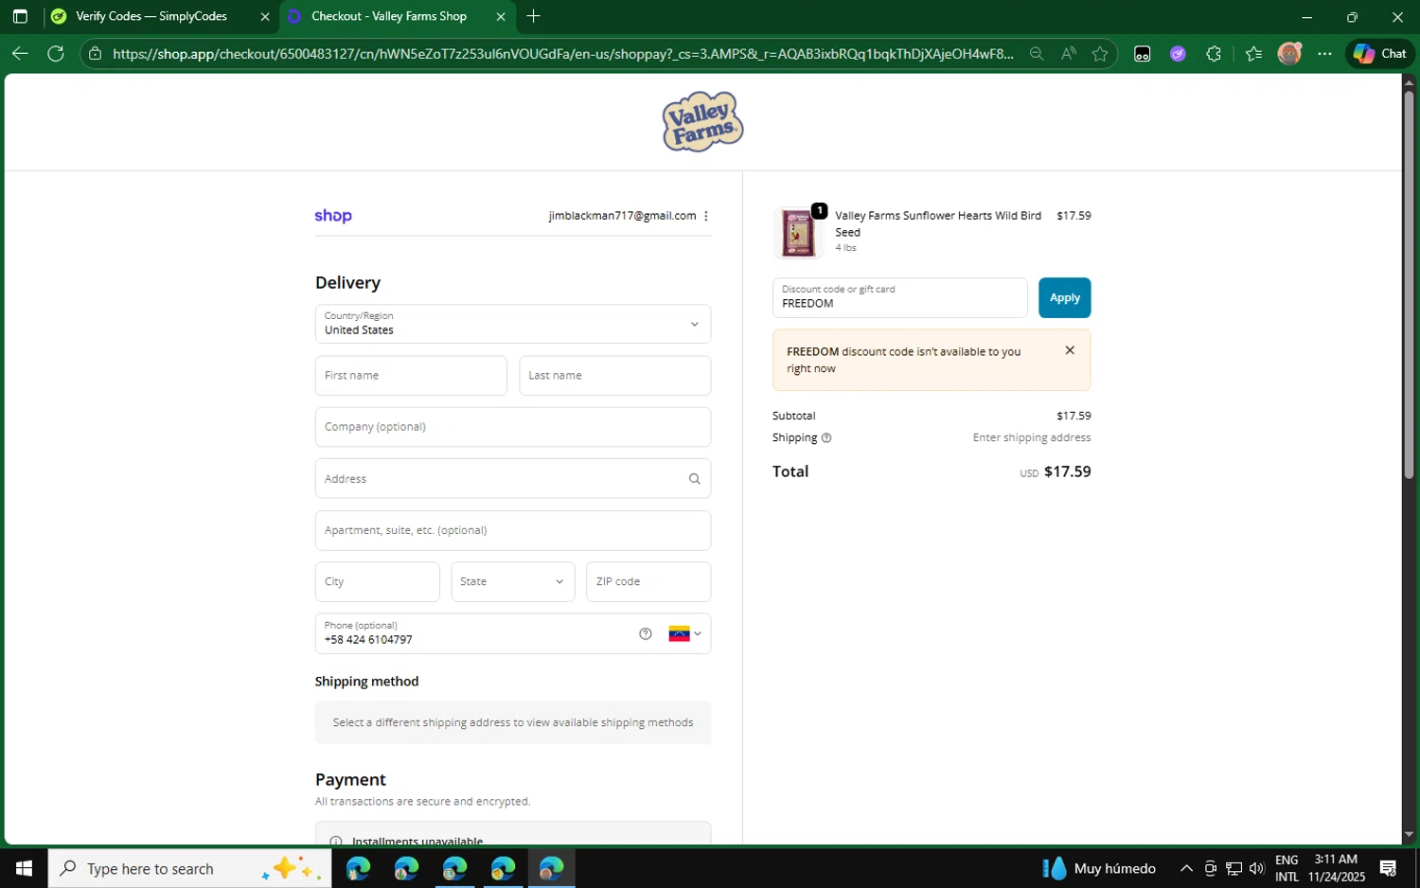Close the Checkout Valley Farms tab
Screen dimensions: 1420x888
[501, 16]
